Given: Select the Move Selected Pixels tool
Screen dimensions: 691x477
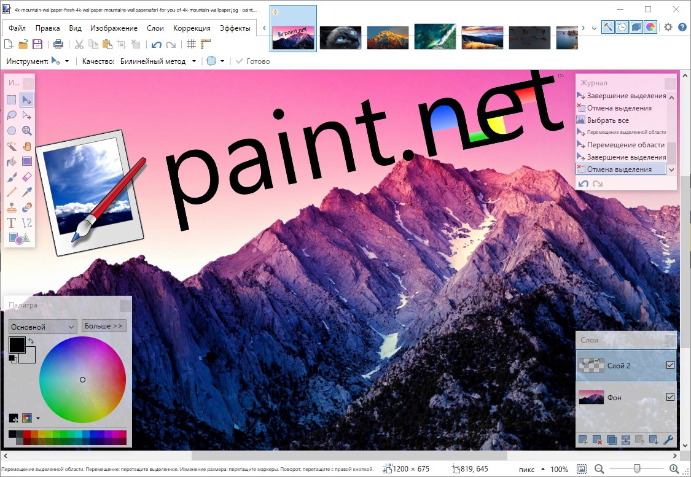Looking at the screenshot, I should (27, 100).
